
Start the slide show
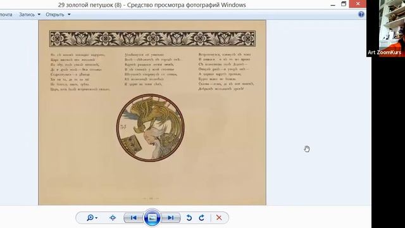coord(152,218)
